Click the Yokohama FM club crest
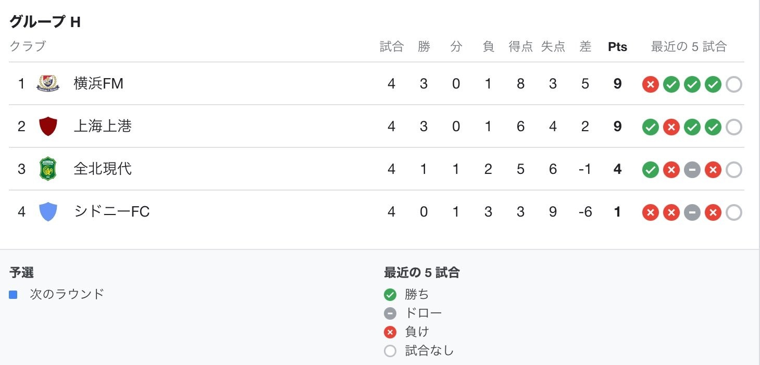The height and width of the screenshot is (365, 760). tap(48, 84)
